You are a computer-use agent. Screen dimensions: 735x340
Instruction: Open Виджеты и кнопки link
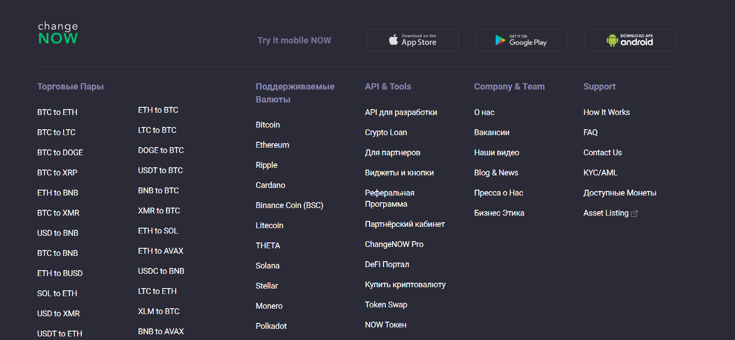pos(399,173)
